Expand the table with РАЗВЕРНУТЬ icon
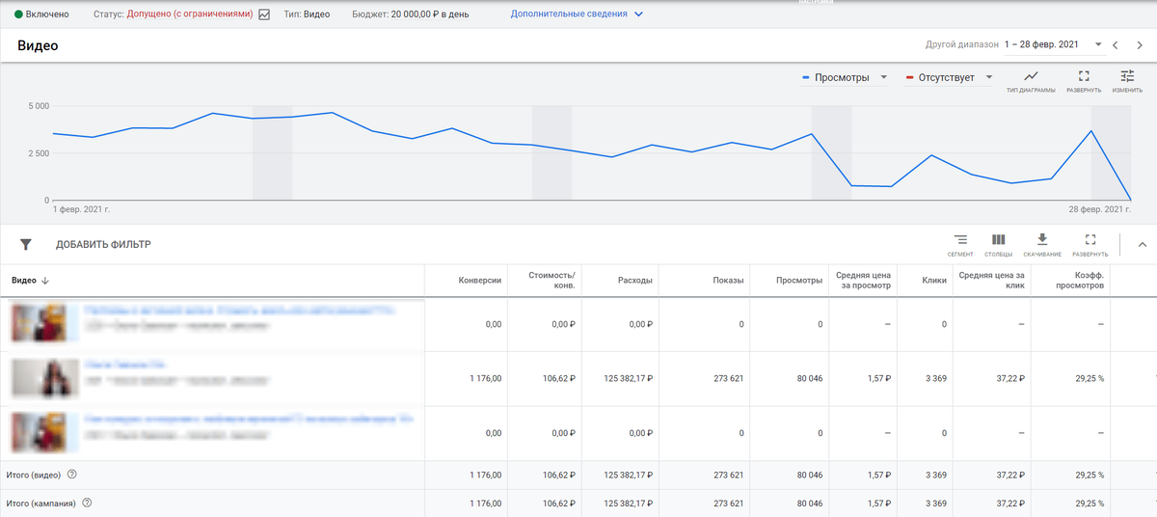 coord(1090,240)
